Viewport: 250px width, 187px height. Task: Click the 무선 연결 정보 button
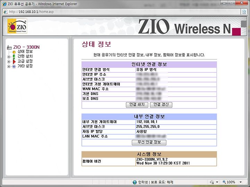(x=149, y=142)
